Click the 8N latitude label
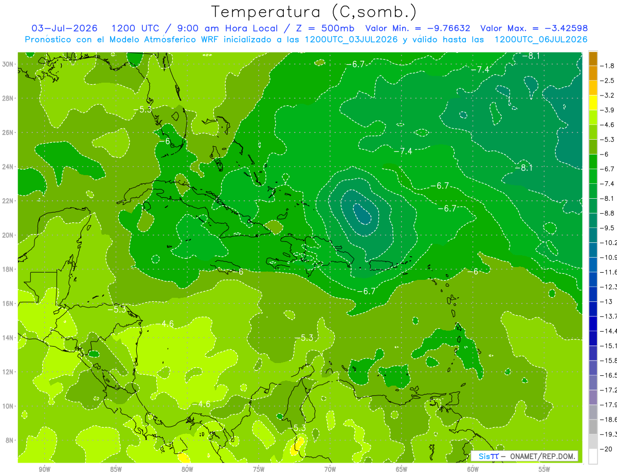Viewport: 617px width, 476px height. click(10, 440)
